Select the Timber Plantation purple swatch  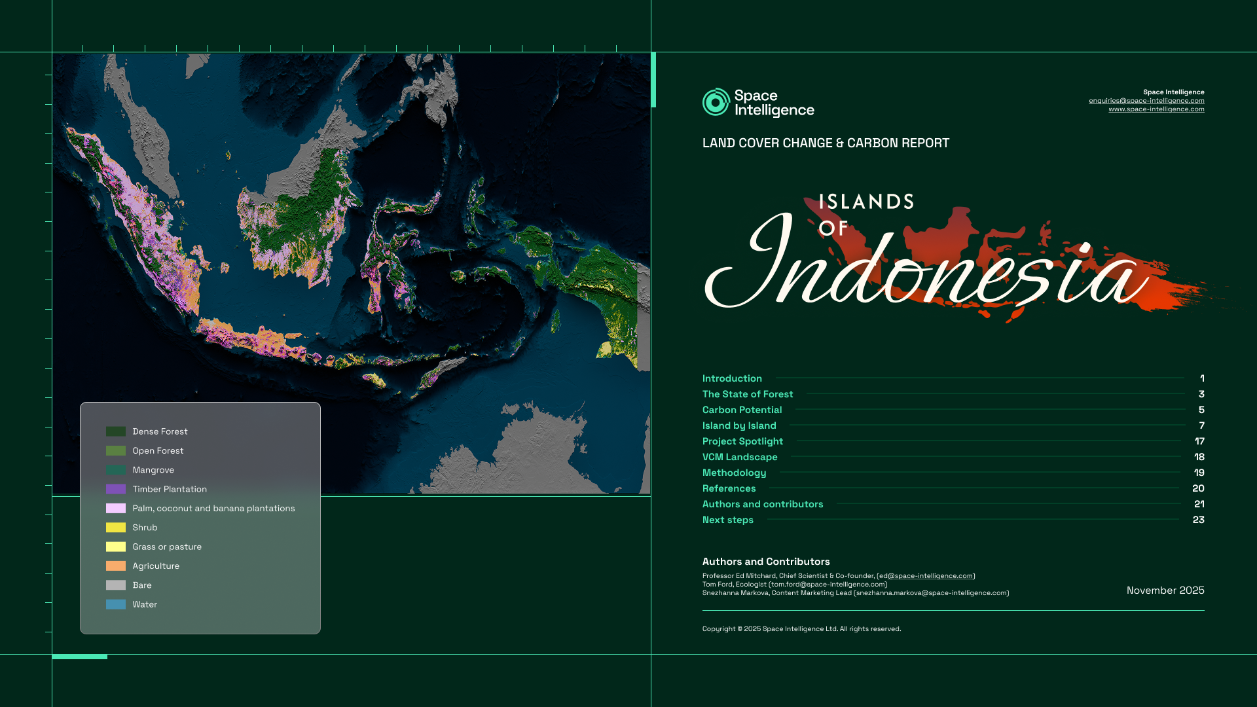[x=116, y=489]
